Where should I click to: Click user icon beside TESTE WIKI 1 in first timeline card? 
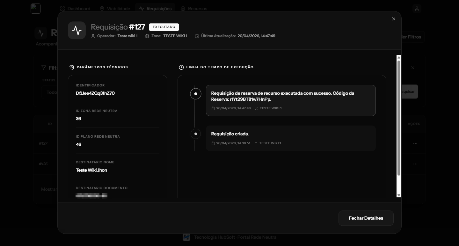coord(257,108)
